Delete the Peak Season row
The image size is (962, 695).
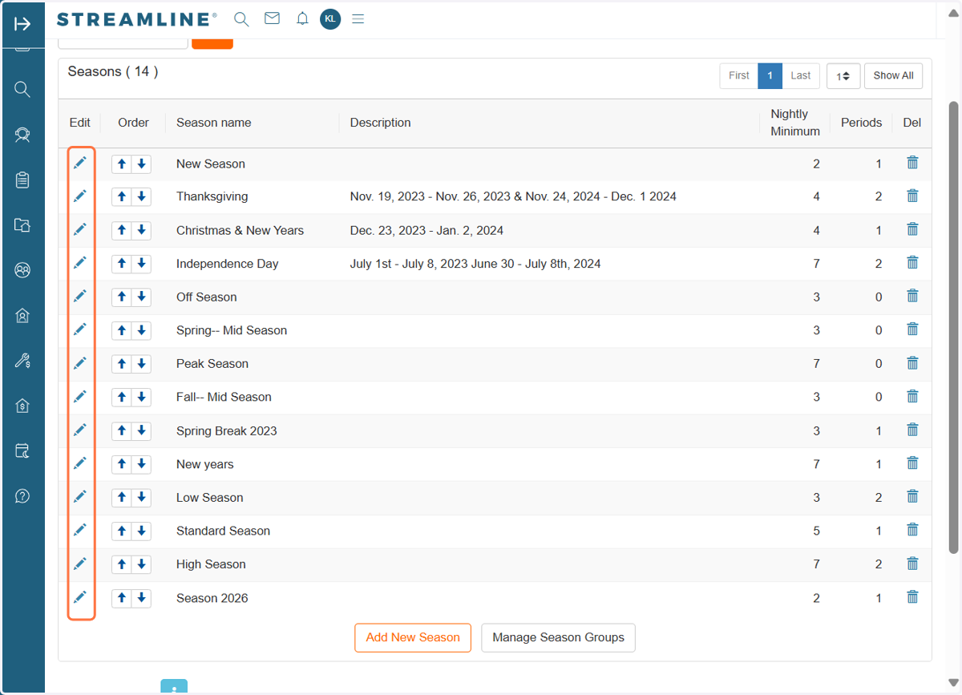[x=912, y=363]
